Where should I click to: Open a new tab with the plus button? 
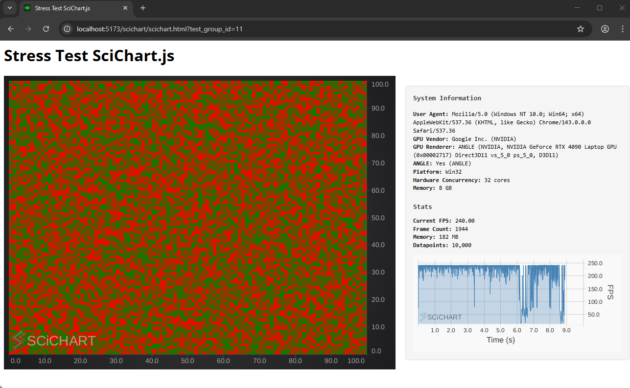(143, 8)
